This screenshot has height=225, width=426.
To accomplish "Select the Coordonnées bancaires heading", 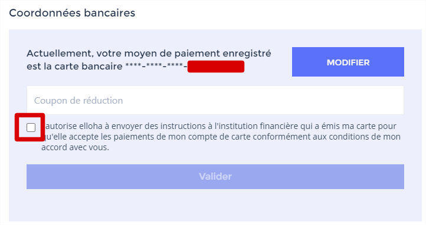I will point(72,13).
